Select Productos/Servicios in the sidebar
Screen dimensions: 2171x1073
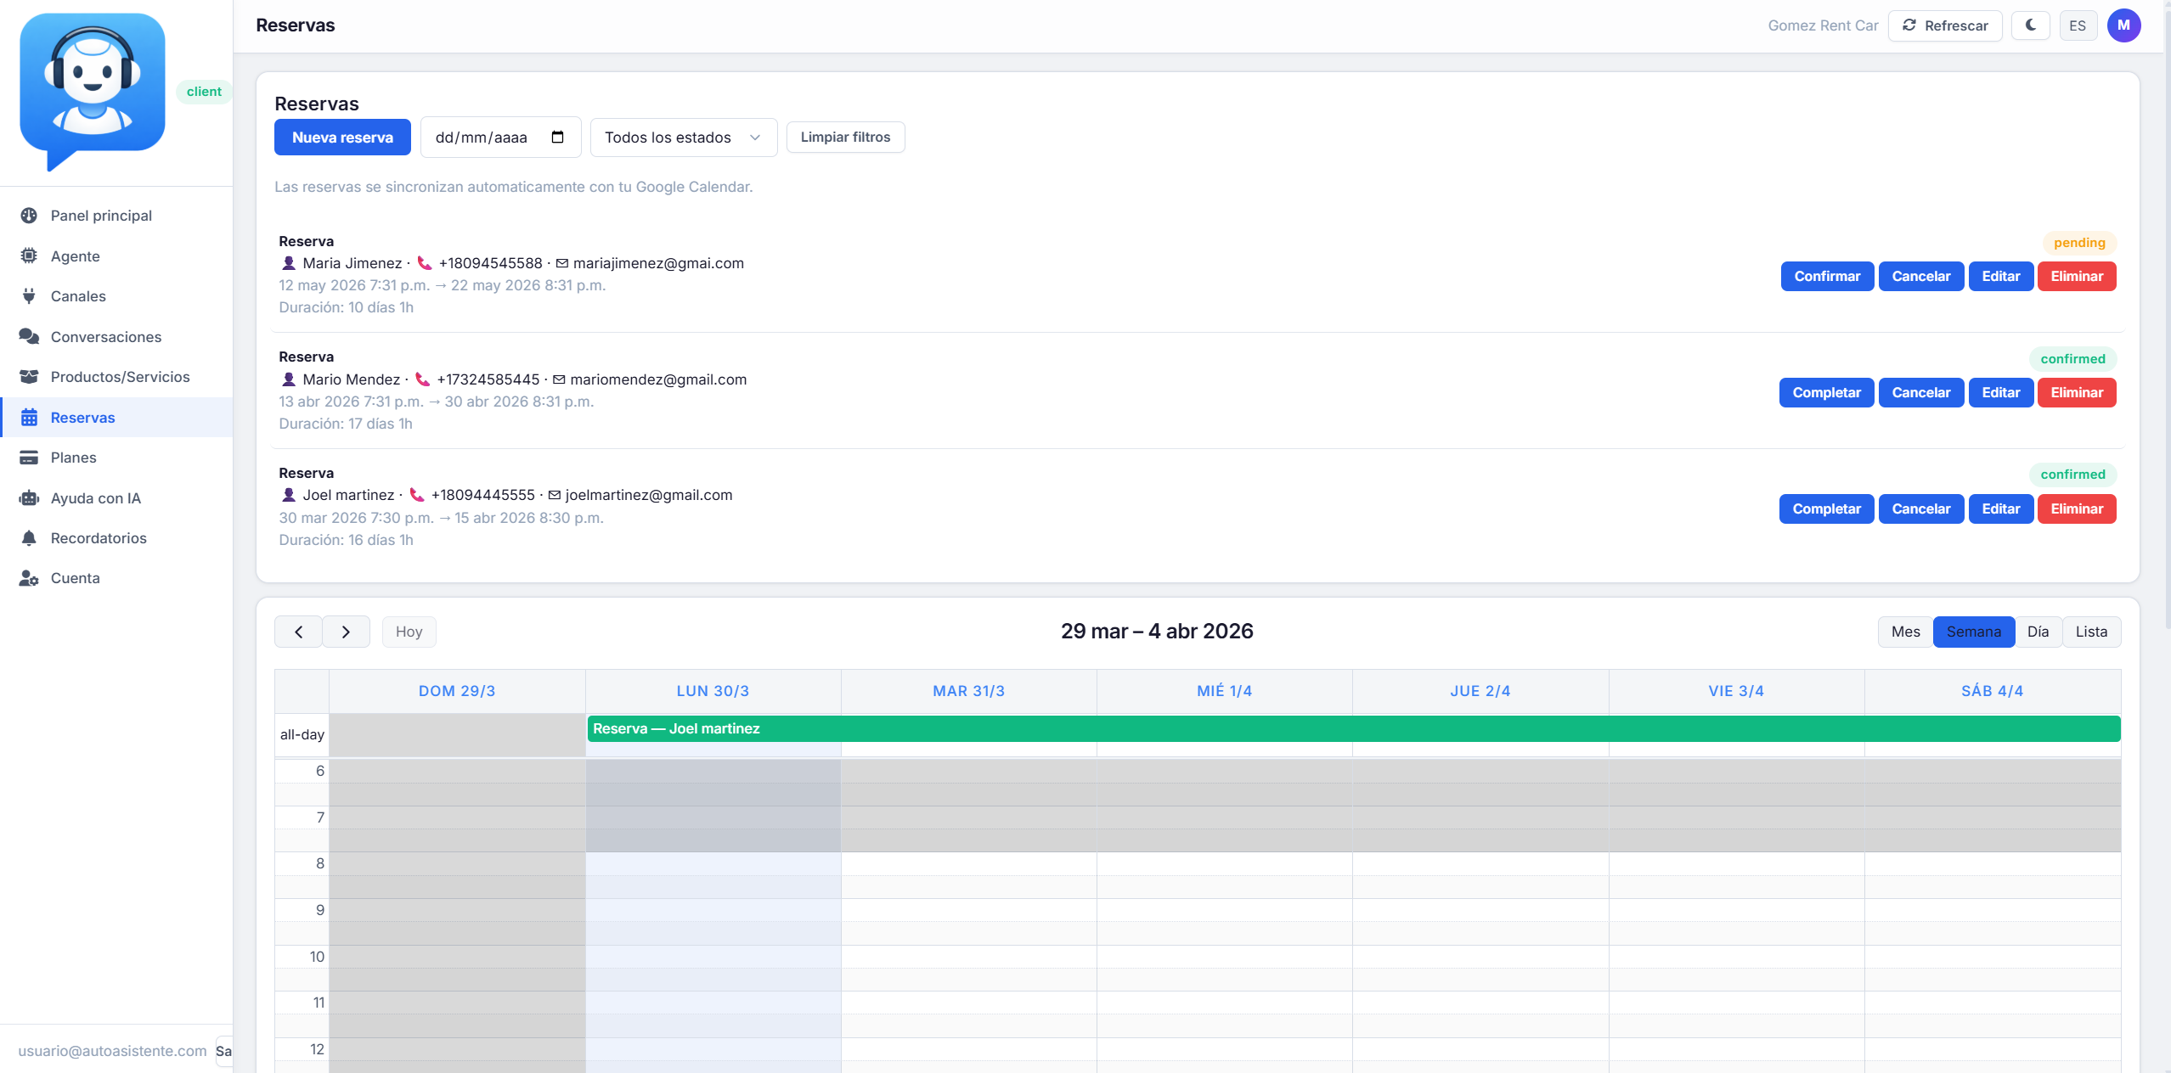pyautogui.click(x=119, y=376)
